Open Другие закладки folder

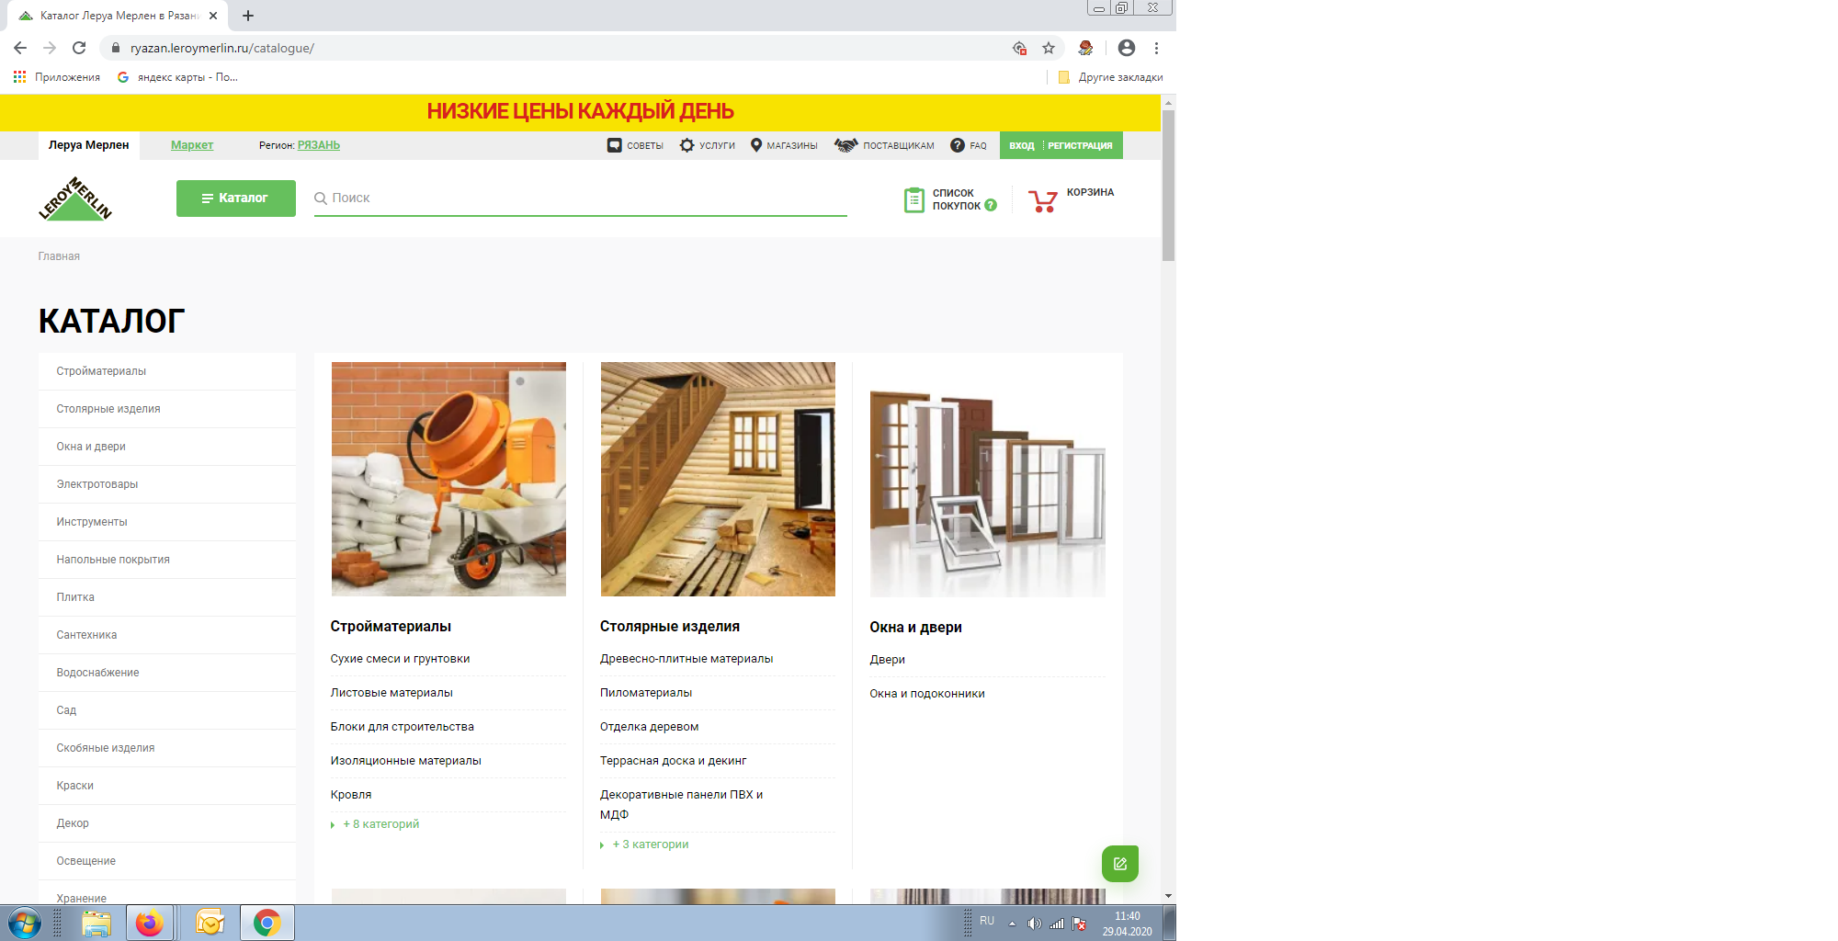[1111, 77]
